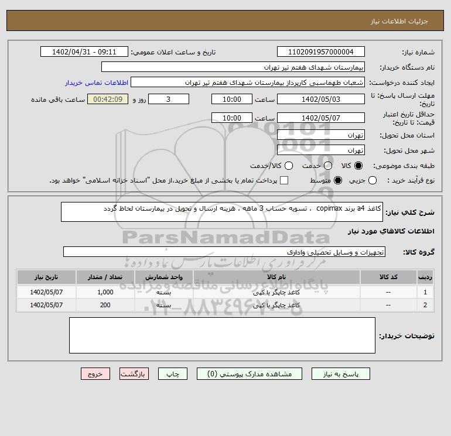Image resolution: width=451 pixels, height=436 pixels.
Task: Click the شرح کلی نیاز description box
Action: [222, 212]
